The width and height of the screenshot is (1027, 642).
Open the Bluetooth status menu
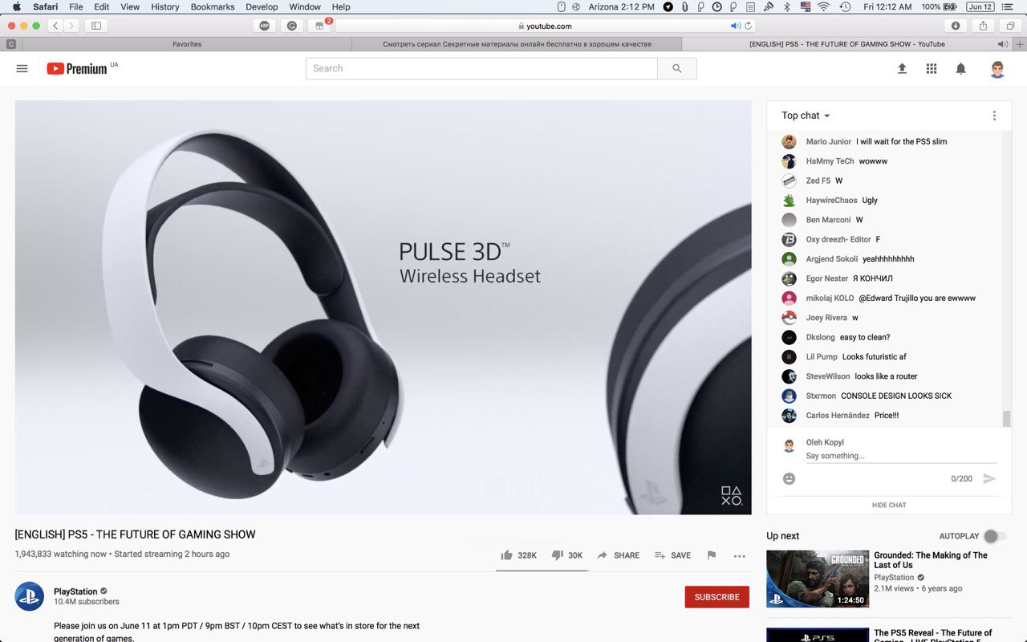(786, 6)
